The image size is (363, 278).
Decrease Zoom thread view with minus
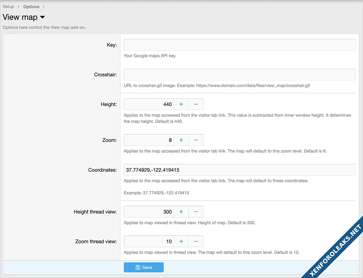pos(196,241)
